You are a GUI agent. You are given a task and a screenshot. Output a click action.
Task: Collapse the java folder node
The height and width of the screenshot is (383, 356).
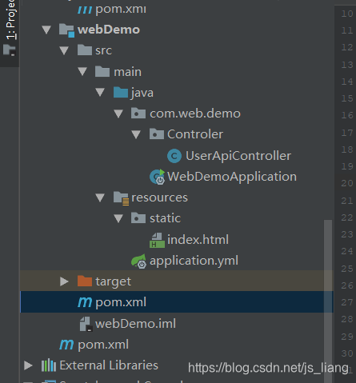pos(100,92)
